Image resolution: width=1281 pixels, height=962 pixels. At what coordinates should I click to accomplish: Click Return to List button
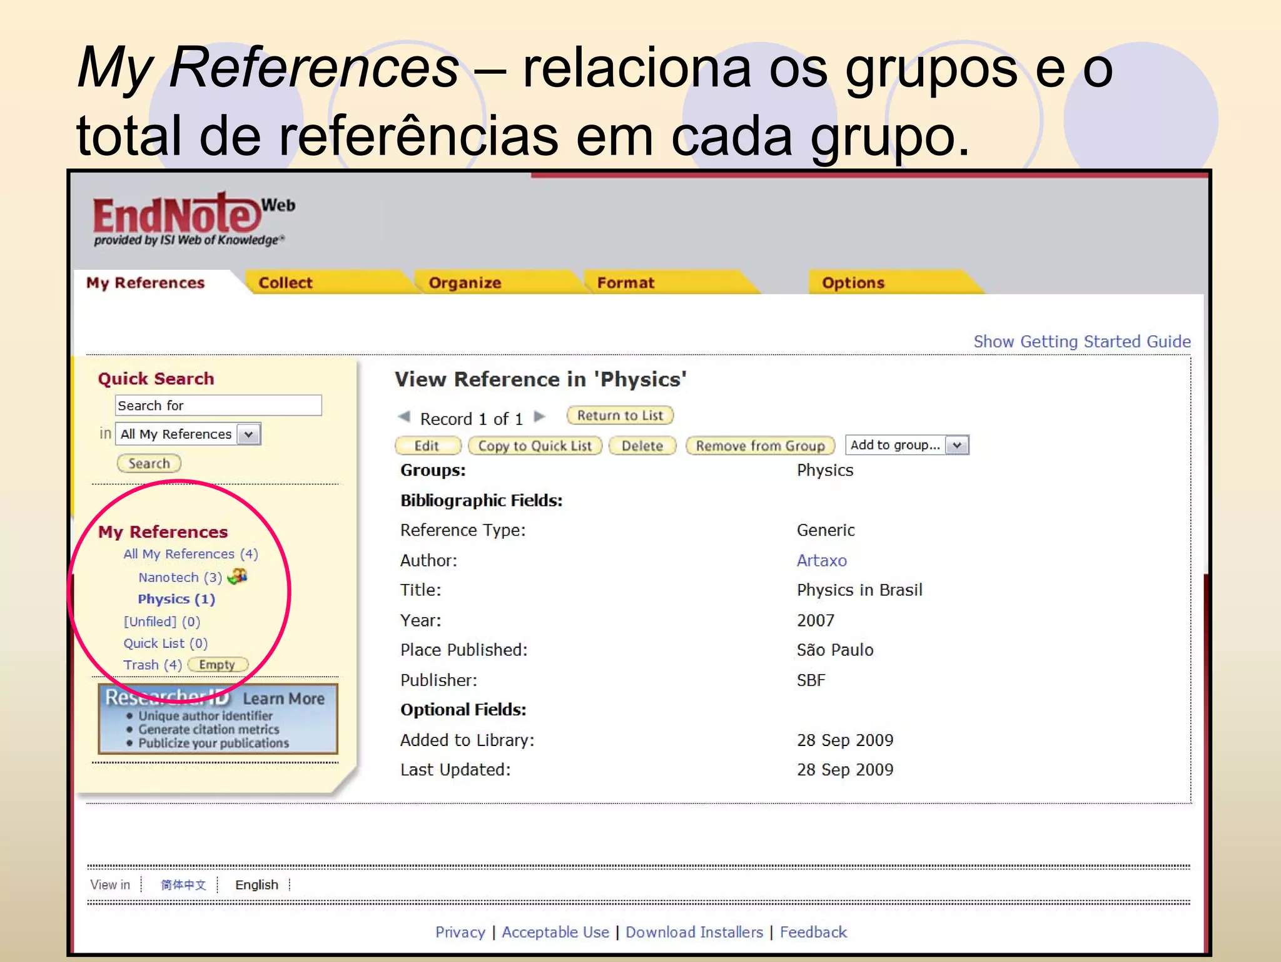[619, 415]
